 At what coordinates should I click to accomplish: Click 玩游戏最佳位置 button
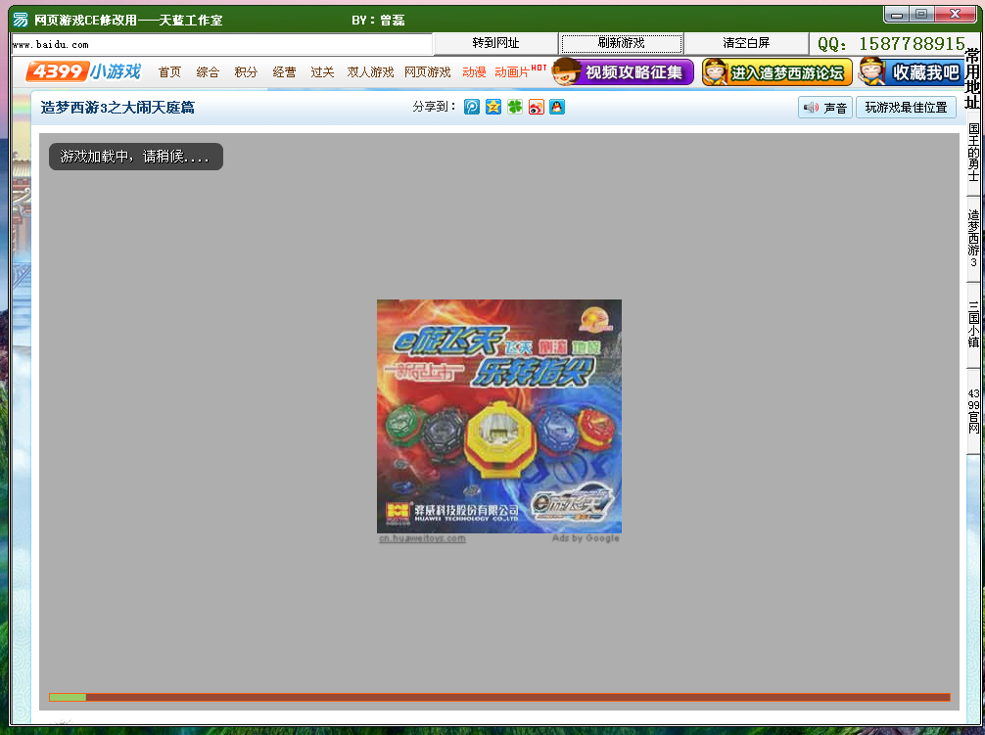906,108
